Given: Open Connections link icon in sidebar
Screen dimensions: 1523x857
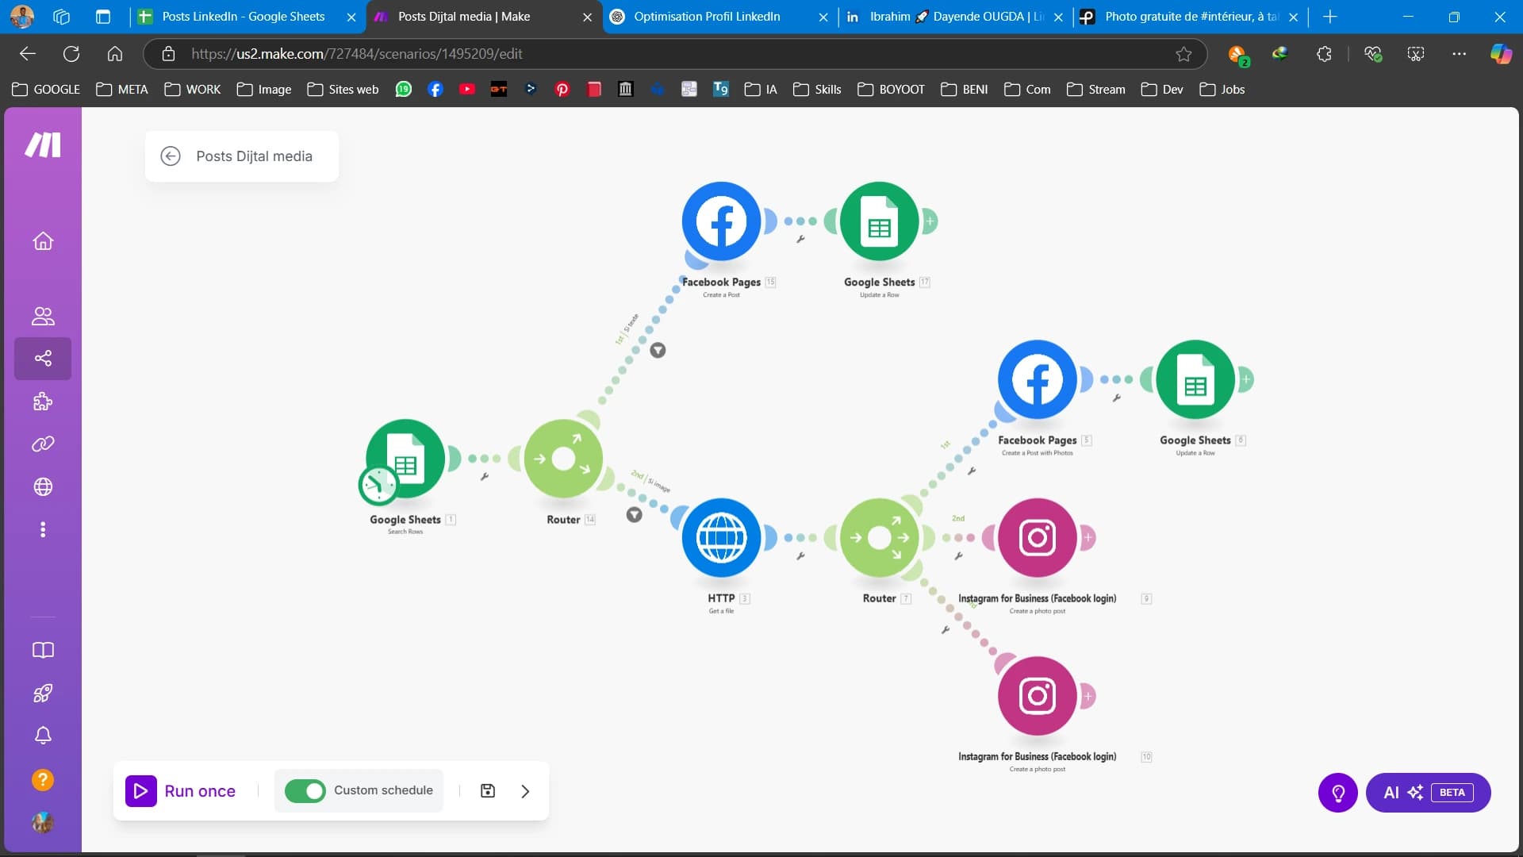Looking at the screenshot, I should click(x=43, y=444).
